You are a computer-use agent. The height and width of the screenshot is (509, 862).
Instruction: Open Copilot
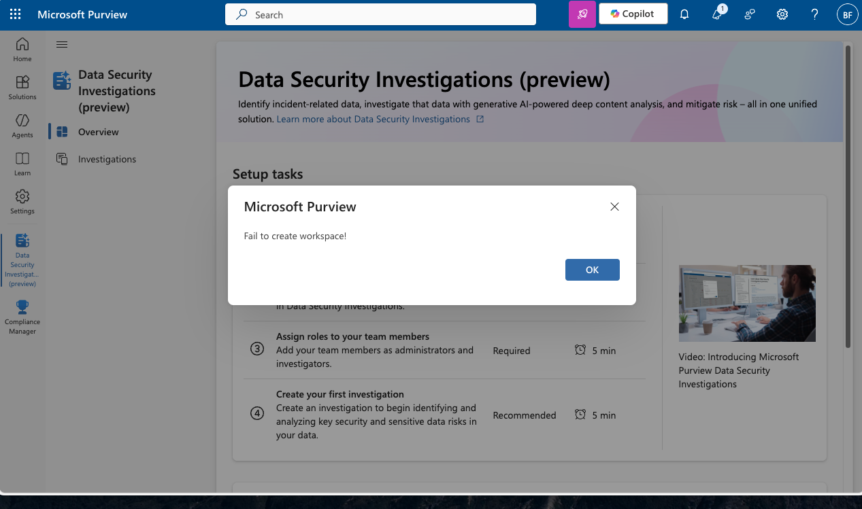pos(633,14)
